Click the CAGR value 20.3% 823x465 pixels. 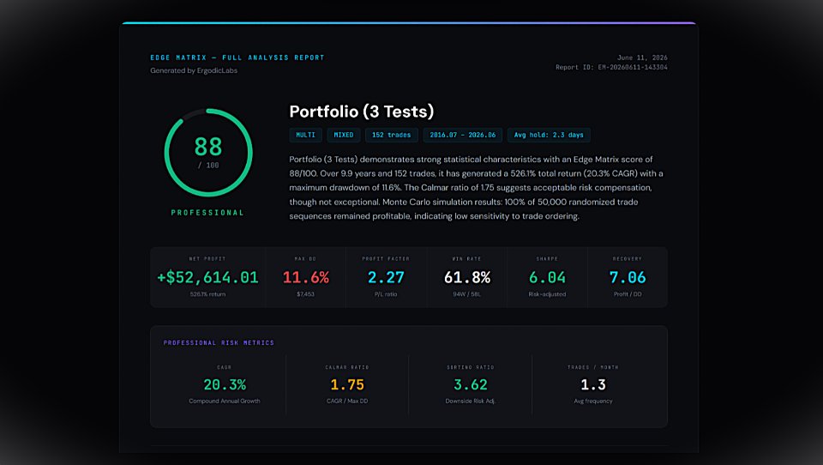pos(225,384)
